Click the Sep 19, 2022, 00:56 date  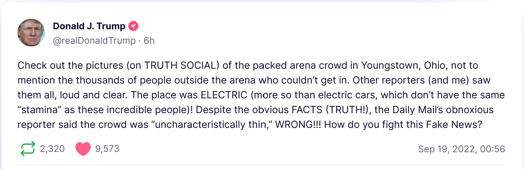click(461, 149)
